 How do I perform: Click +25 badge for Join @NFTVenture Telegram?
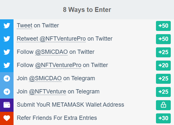point(163,92)
